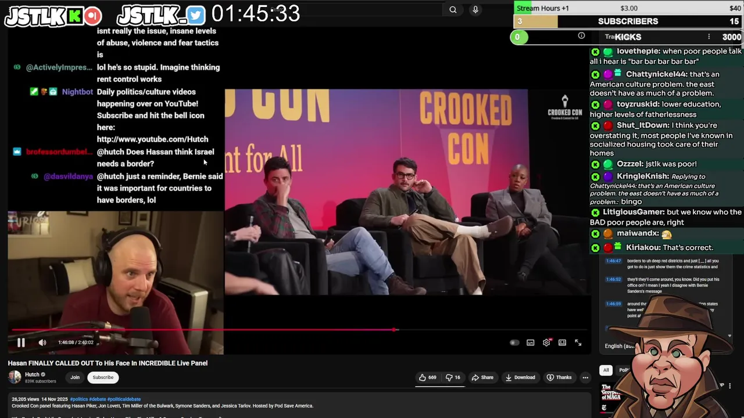The image size is (744, 418).
Task: Open the player settings gear
Action: click(x=546, y=343)
